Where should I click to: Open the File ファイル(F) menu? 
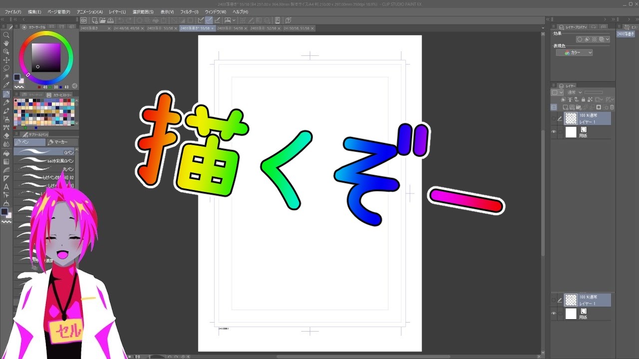[13, 11]
